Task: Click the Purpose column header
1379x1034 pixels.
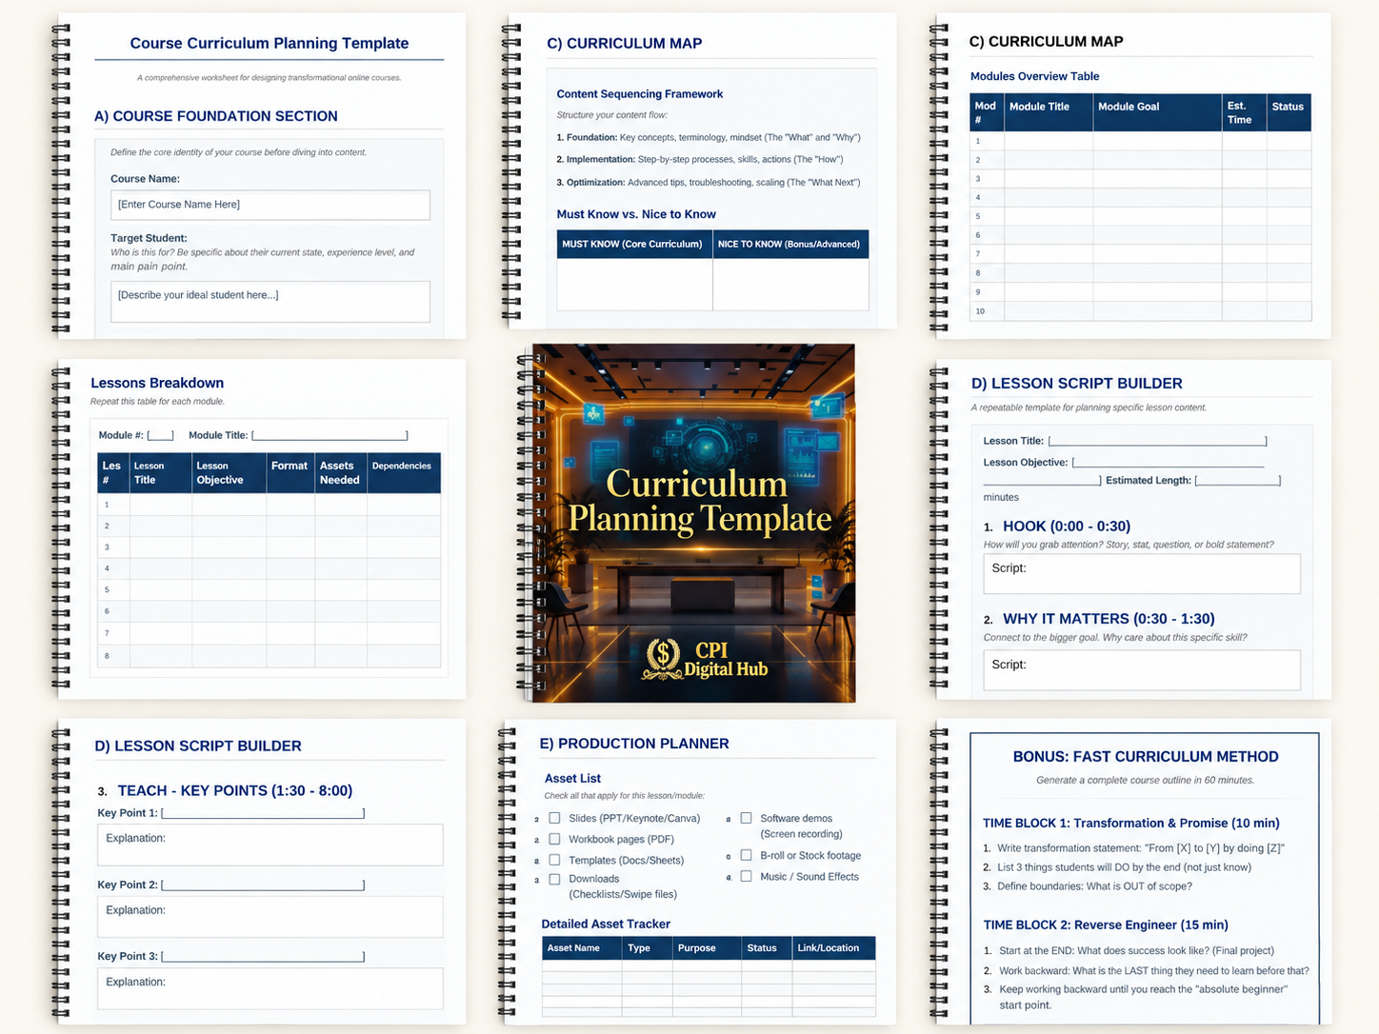Action: [x=707, y=948]
